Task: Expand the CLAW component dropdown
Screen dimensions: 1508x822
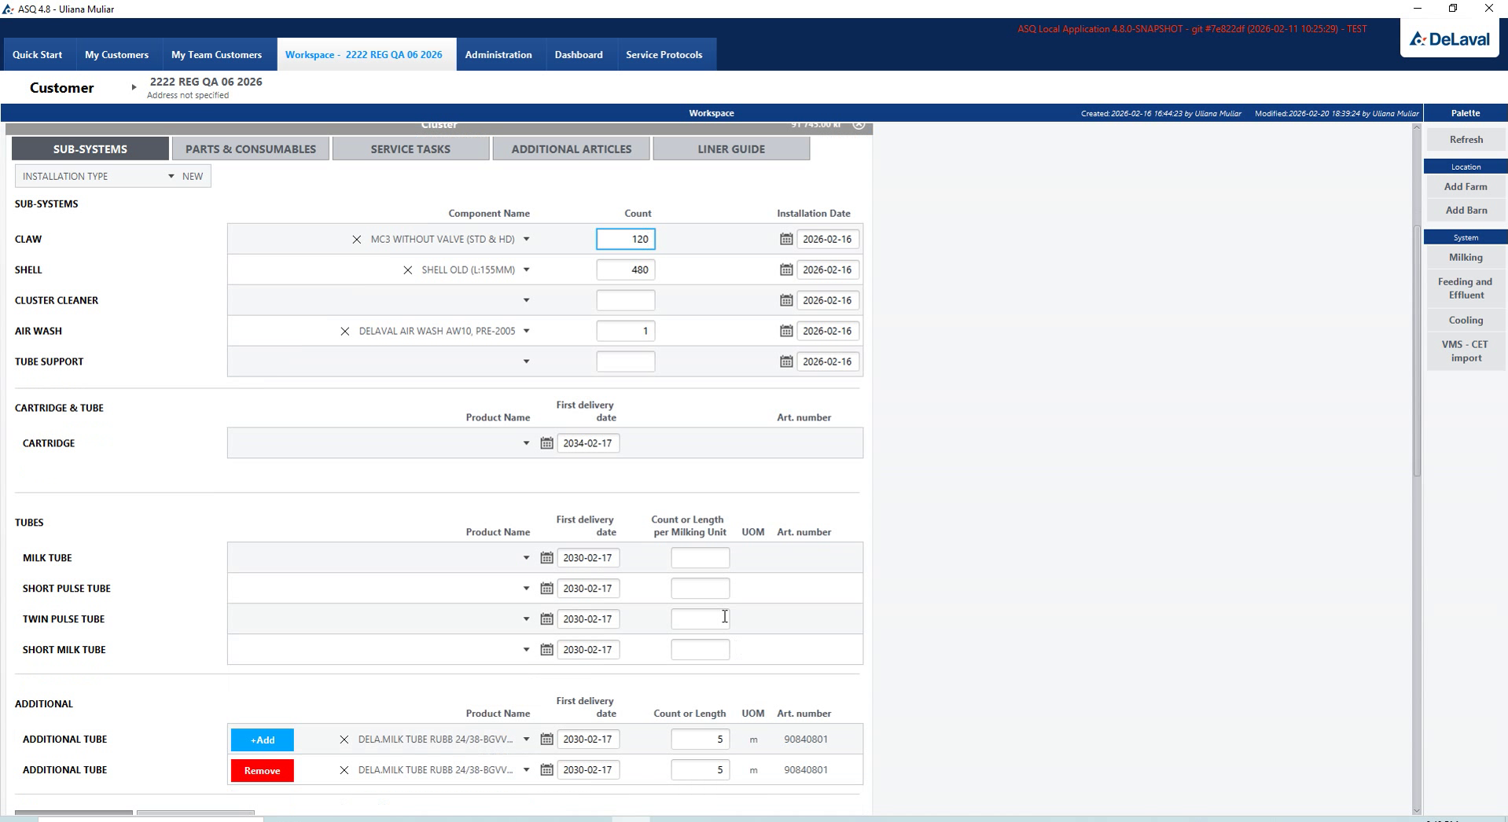Action: pos(526,239)
